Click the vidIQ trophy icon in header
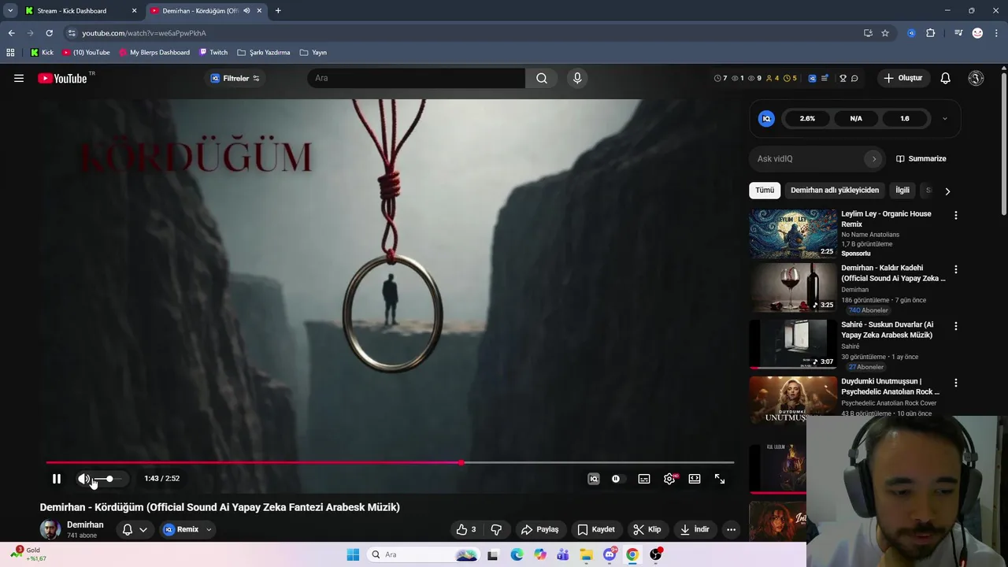This screenshot has width=1008, height=567. 843,78
